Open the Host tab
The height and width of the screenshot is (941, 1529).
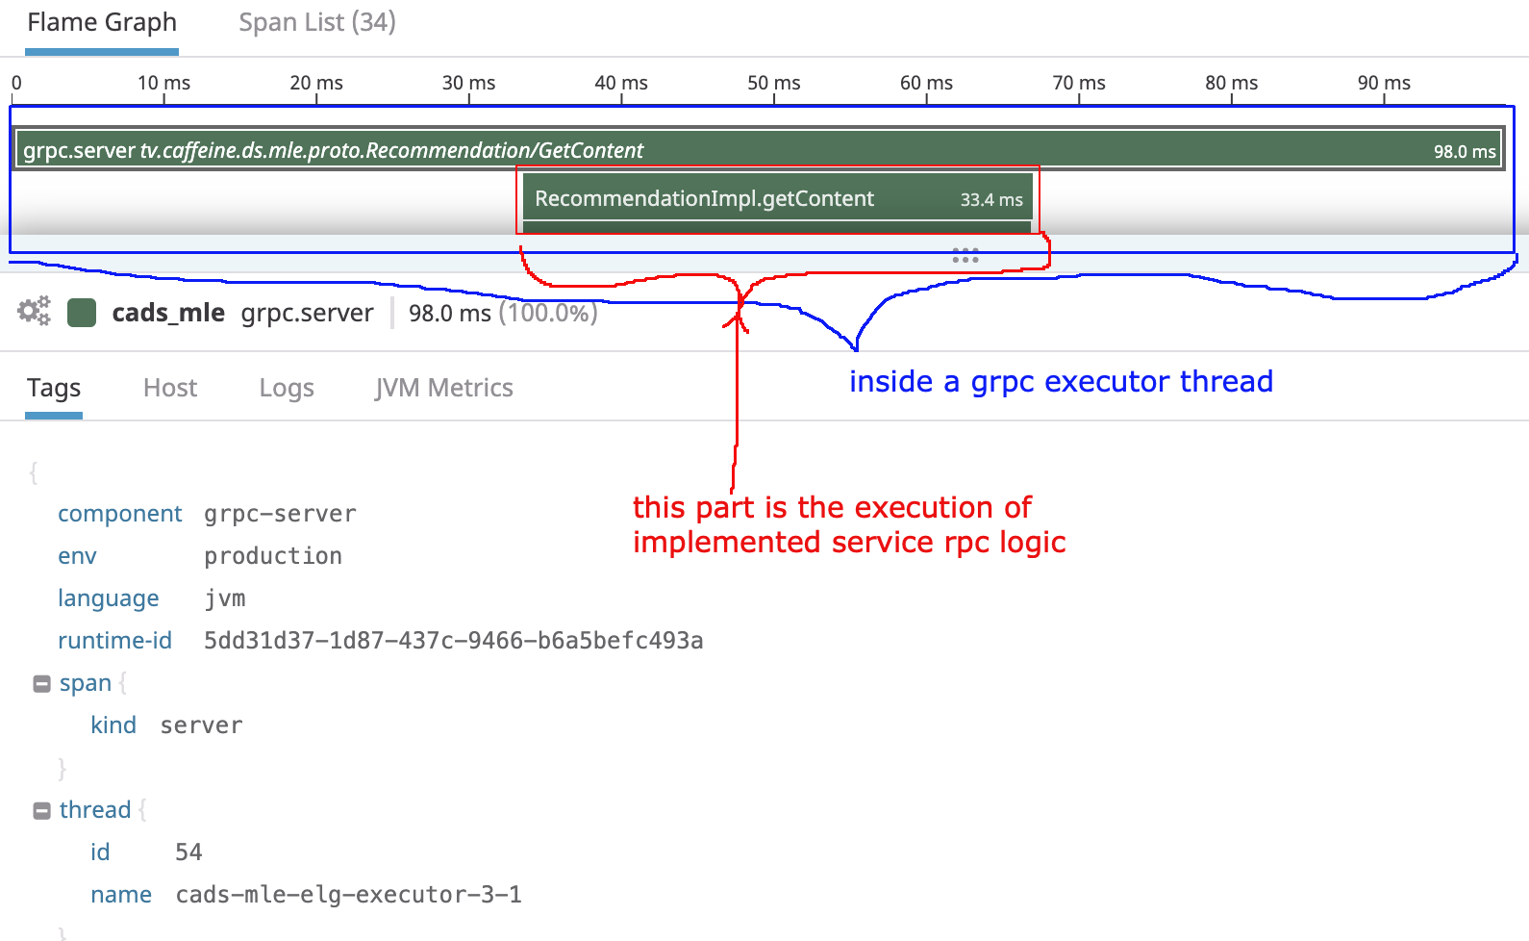click(x=170, y=388)
